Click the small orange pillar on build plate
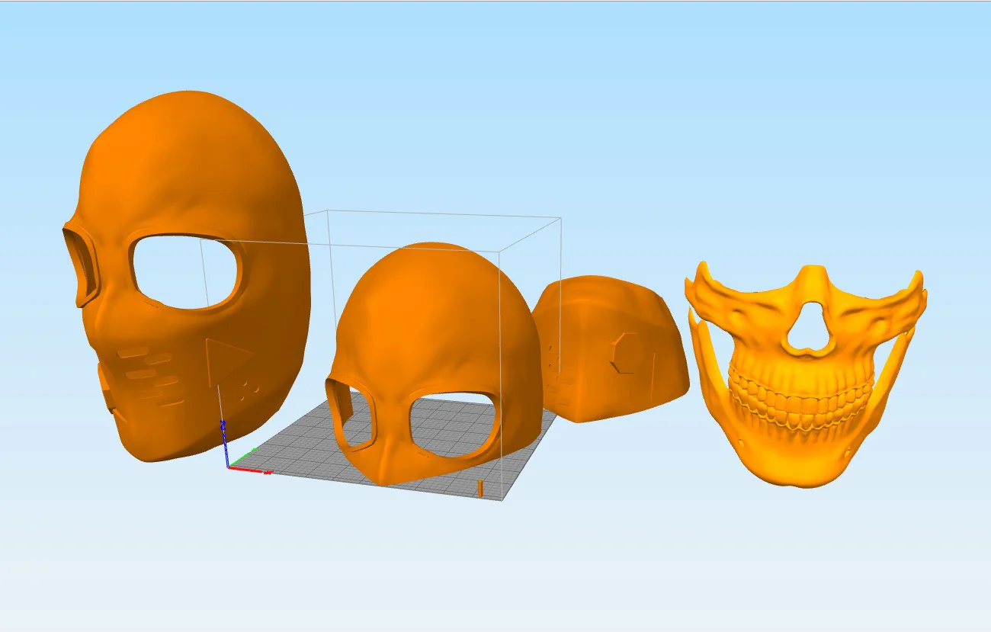The width and height of the screenshot is (991, 632). coord(481,489)
